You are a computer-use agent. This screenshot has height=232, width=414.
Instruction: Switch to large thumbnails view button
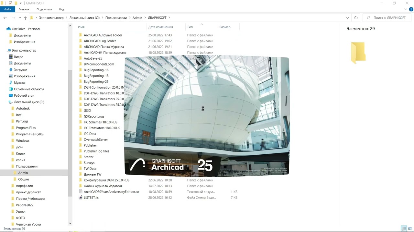(410, 229)
